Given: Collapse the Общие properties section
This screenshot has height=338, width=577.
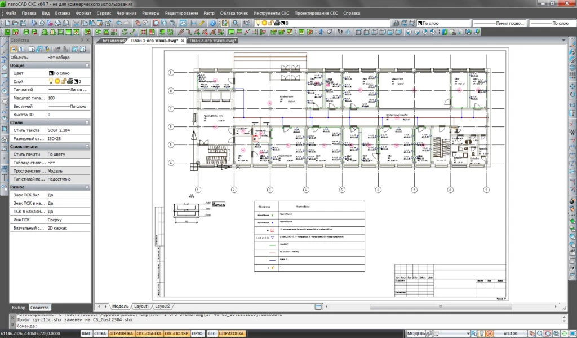Looking at the screenshot, I should coord(87,65).
